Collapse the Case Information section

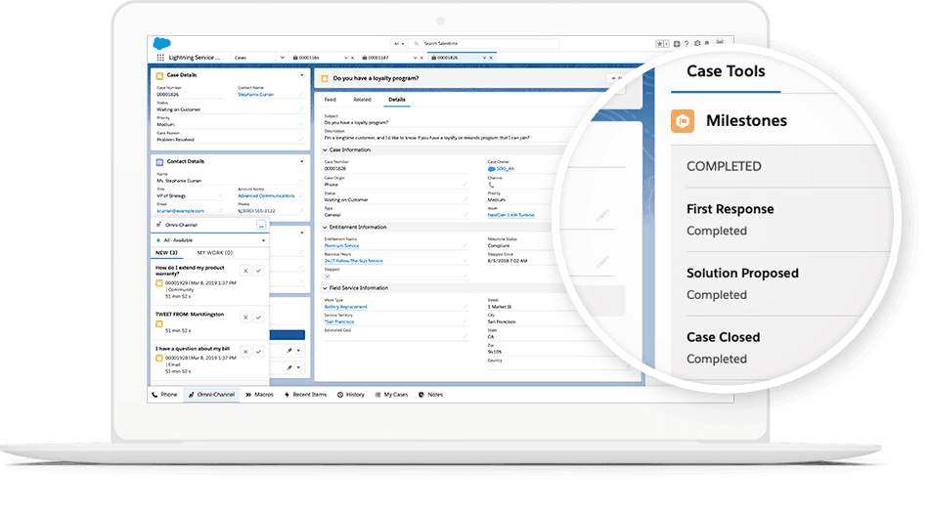tap(325, 150)
